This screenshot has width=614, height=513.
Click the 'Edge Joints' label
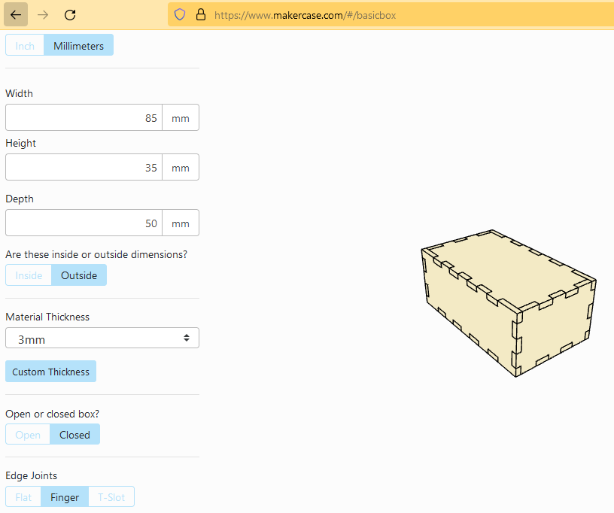click(32, 476)
